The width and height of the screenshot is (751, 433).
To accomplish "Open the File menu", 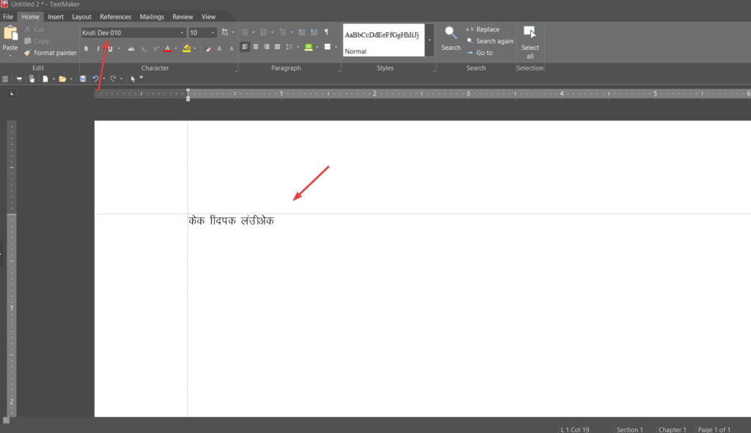I will click(8, 17).
